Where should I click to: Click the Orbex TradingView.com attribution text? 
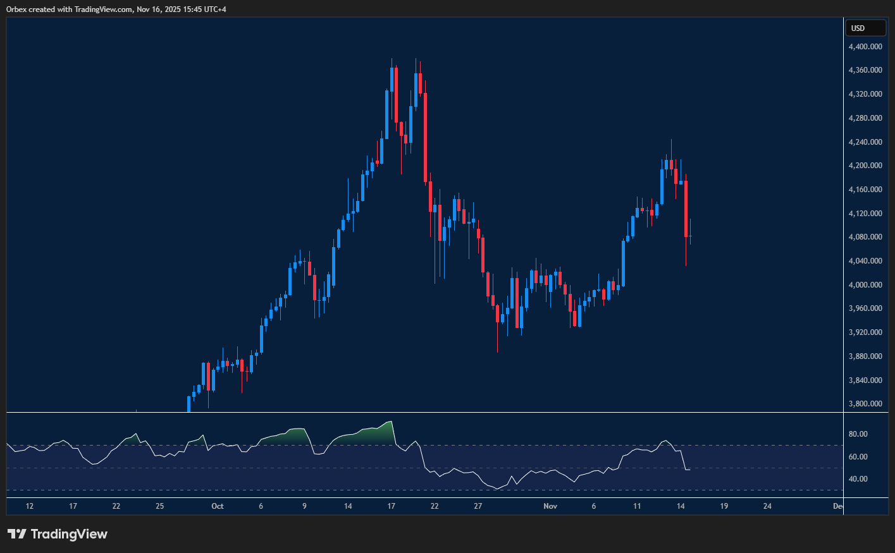coord(116,9)
